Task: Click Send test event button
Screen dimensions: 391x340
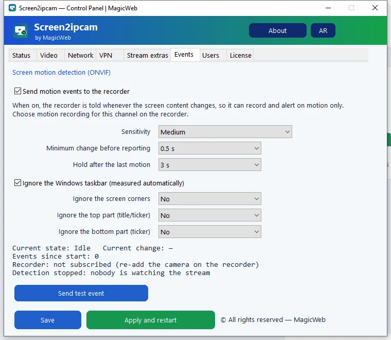Action: (81, 293)
